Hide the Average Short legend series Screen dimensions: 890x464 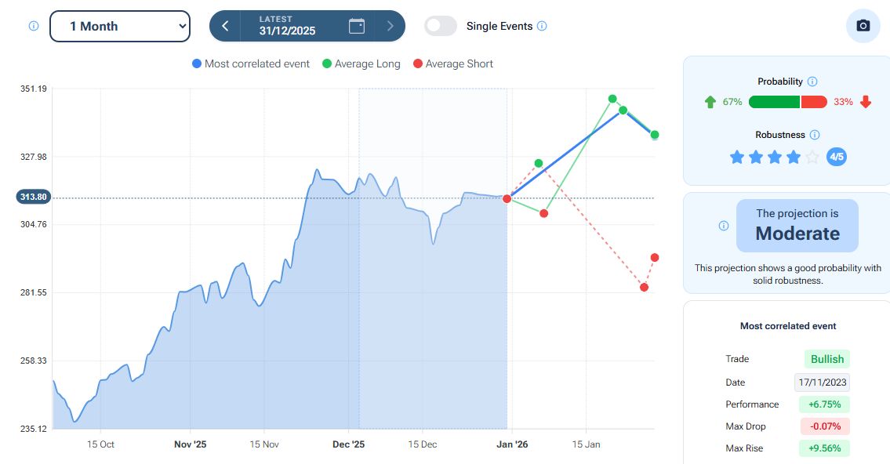point(452,63)
